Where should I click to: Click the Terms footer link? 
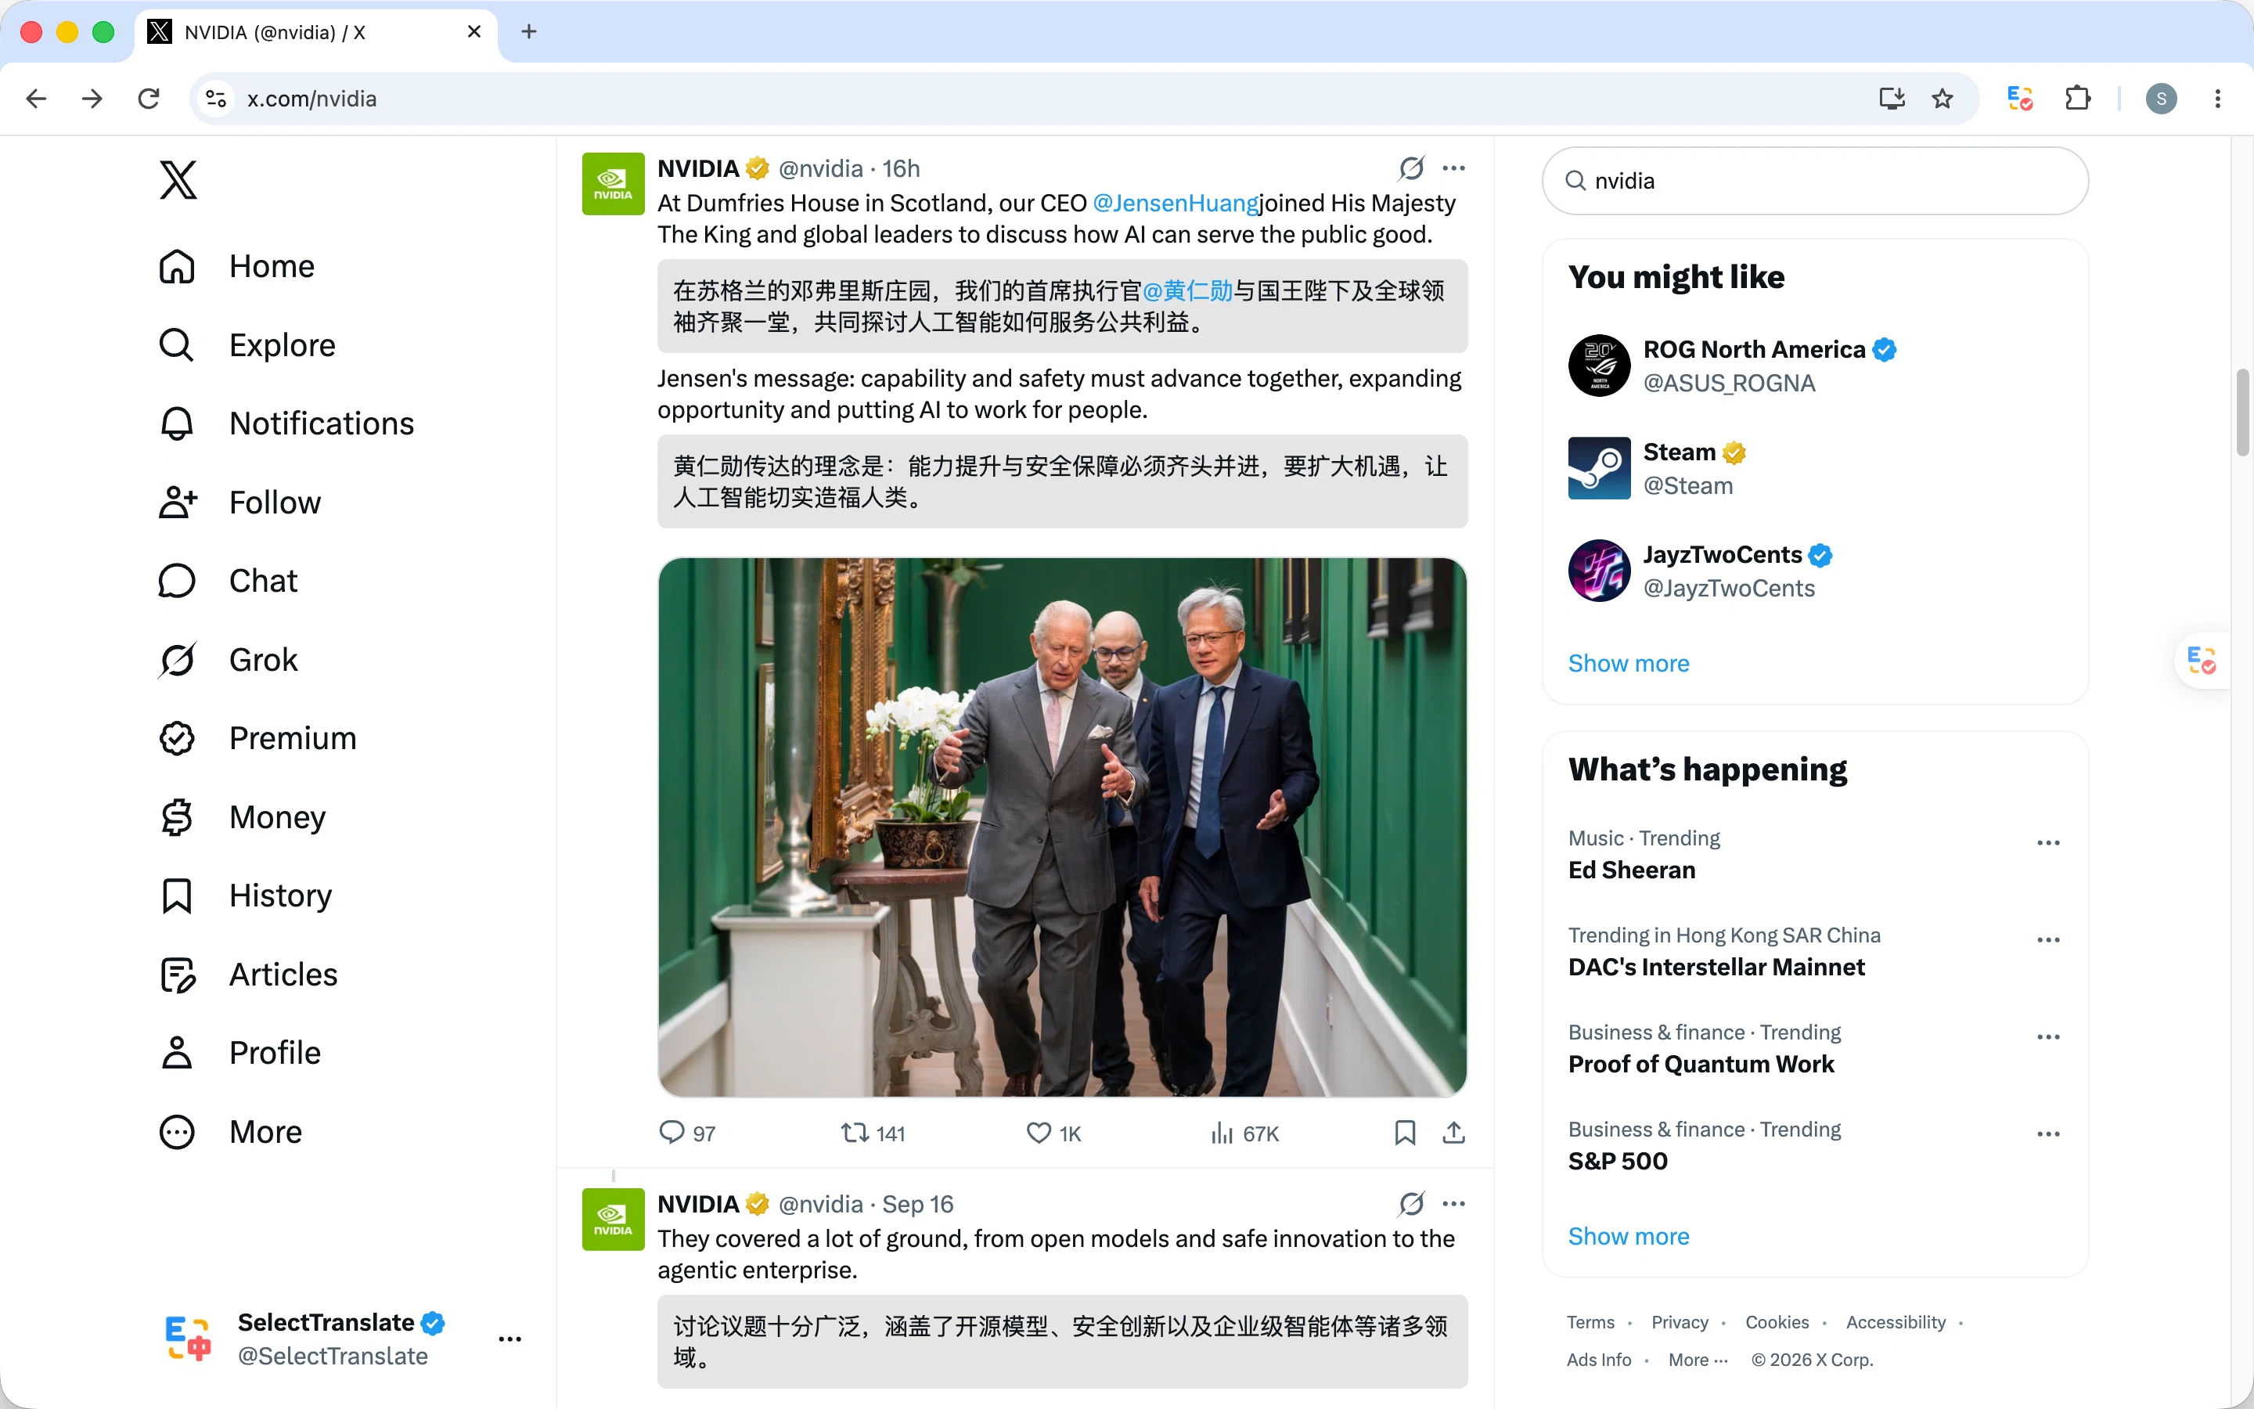click(1590, 1322)
